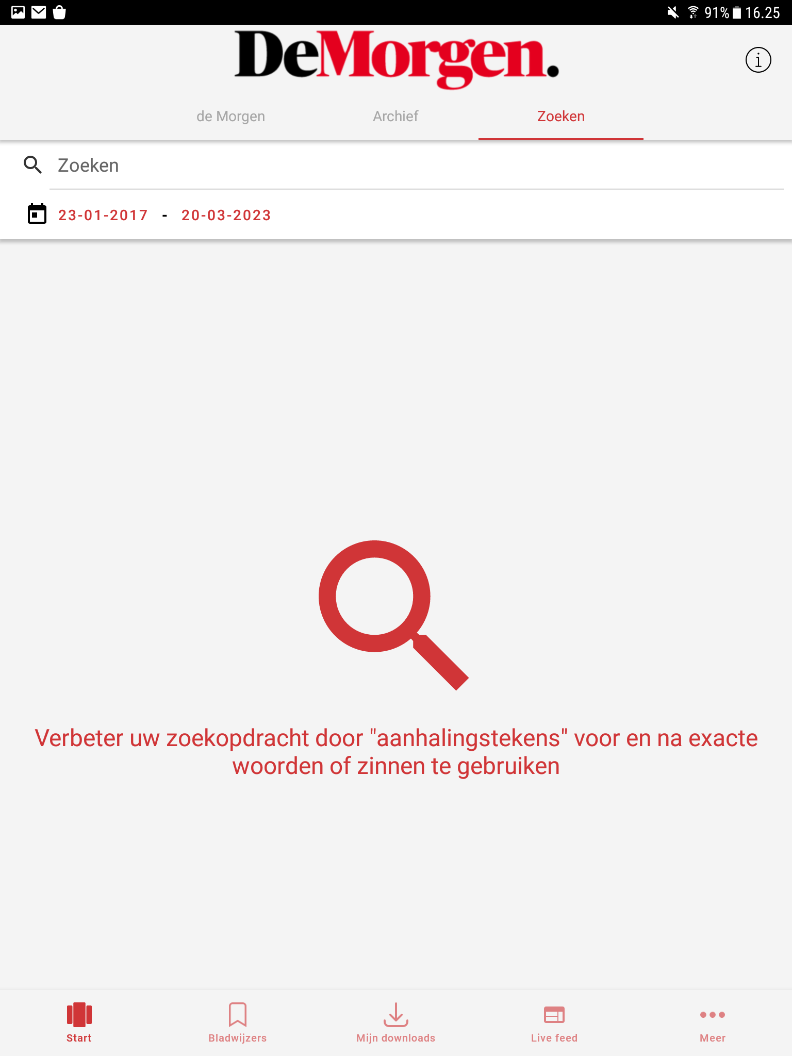Change the start date 23-01-2017

pos(103,215)
